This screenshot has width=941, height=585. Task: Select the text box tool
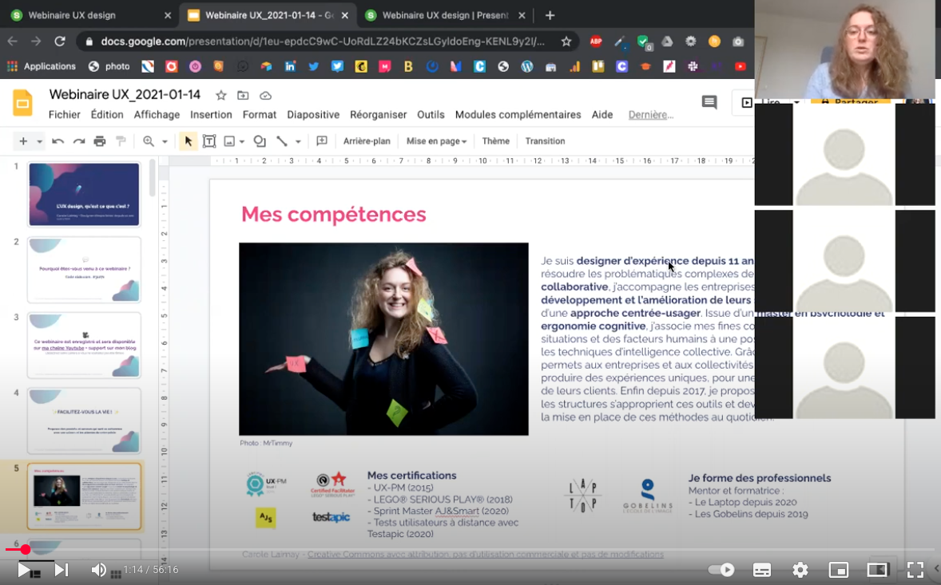click(x=208, y=141)
